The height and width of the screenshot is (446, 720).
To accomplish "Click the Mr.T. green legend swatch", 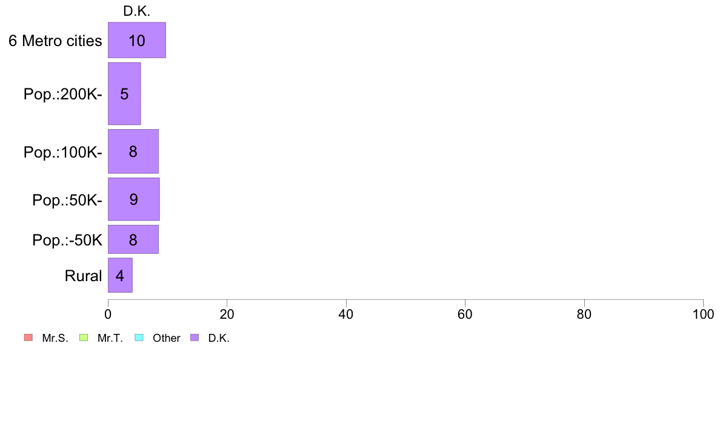I will (x=84, y=338).
